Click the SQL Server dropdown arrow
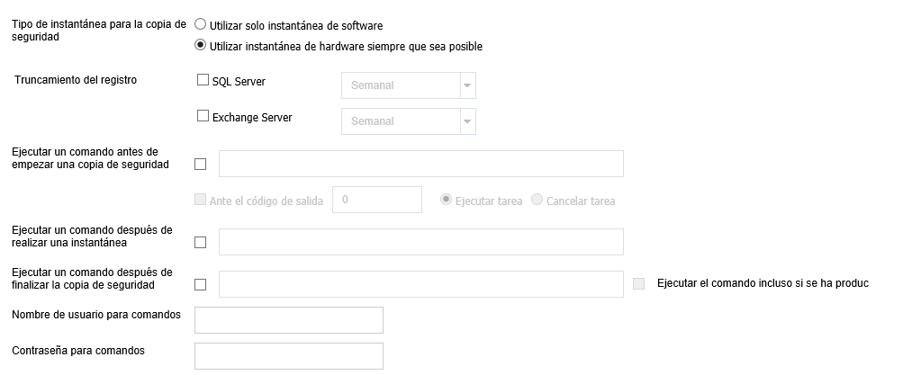This screenshot has height=375, width=903. 467,85
